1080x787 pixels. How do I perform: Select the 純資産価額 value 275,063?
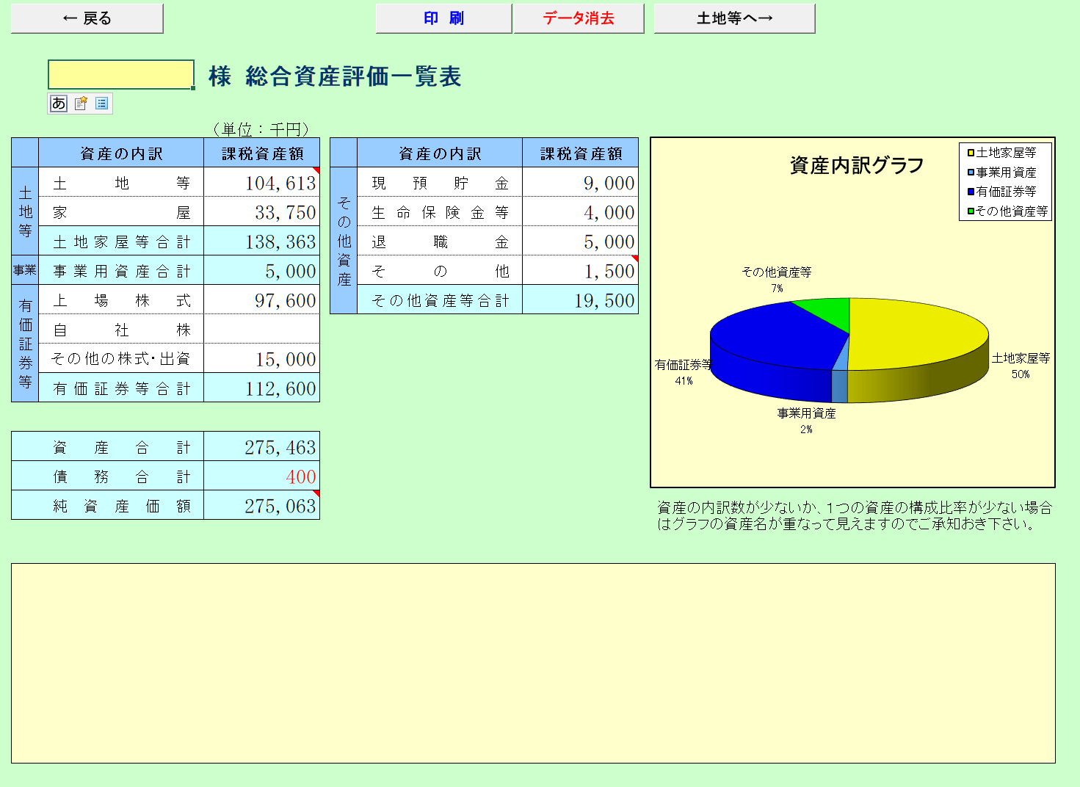point(261,505)
